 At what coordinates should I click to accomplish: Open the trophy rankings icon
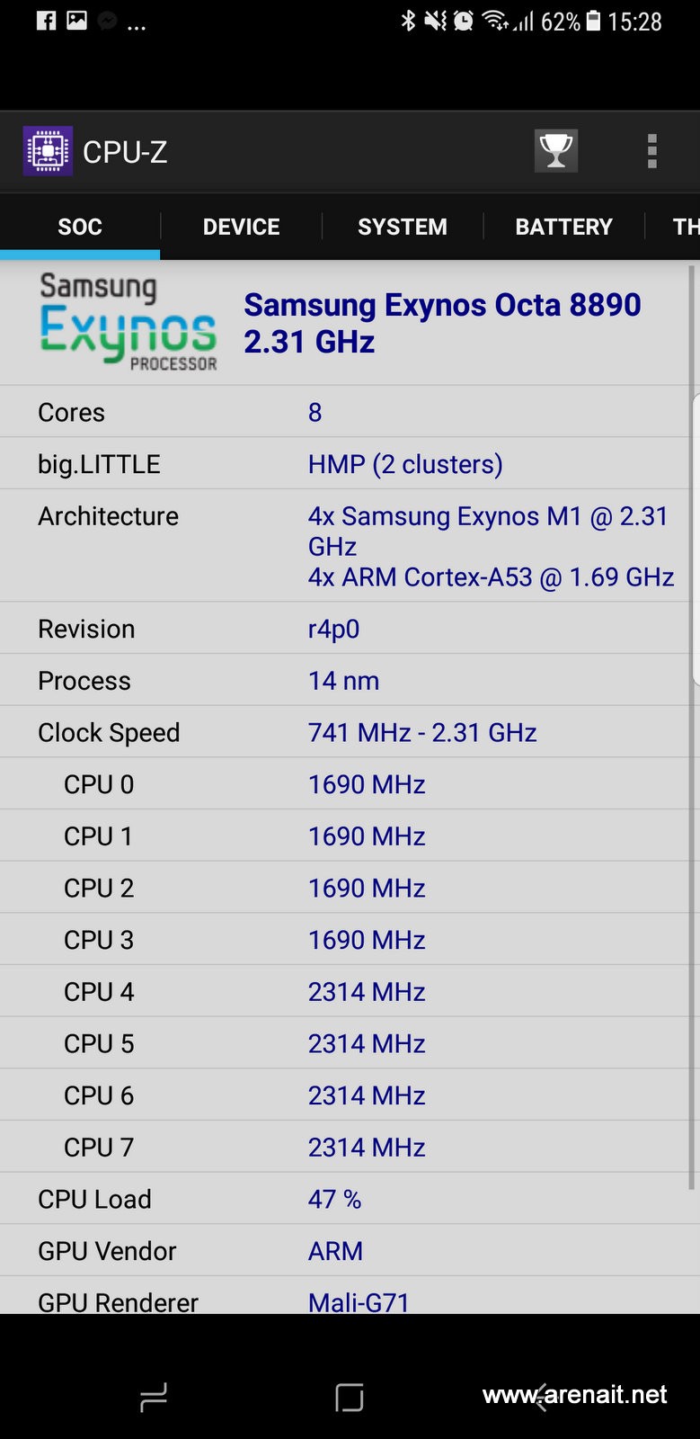tap(555, 151)
